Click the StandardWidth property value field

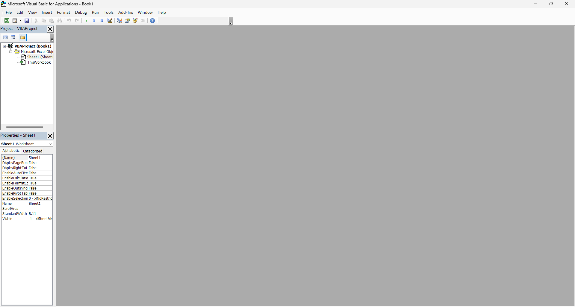(x=40, y=214)
